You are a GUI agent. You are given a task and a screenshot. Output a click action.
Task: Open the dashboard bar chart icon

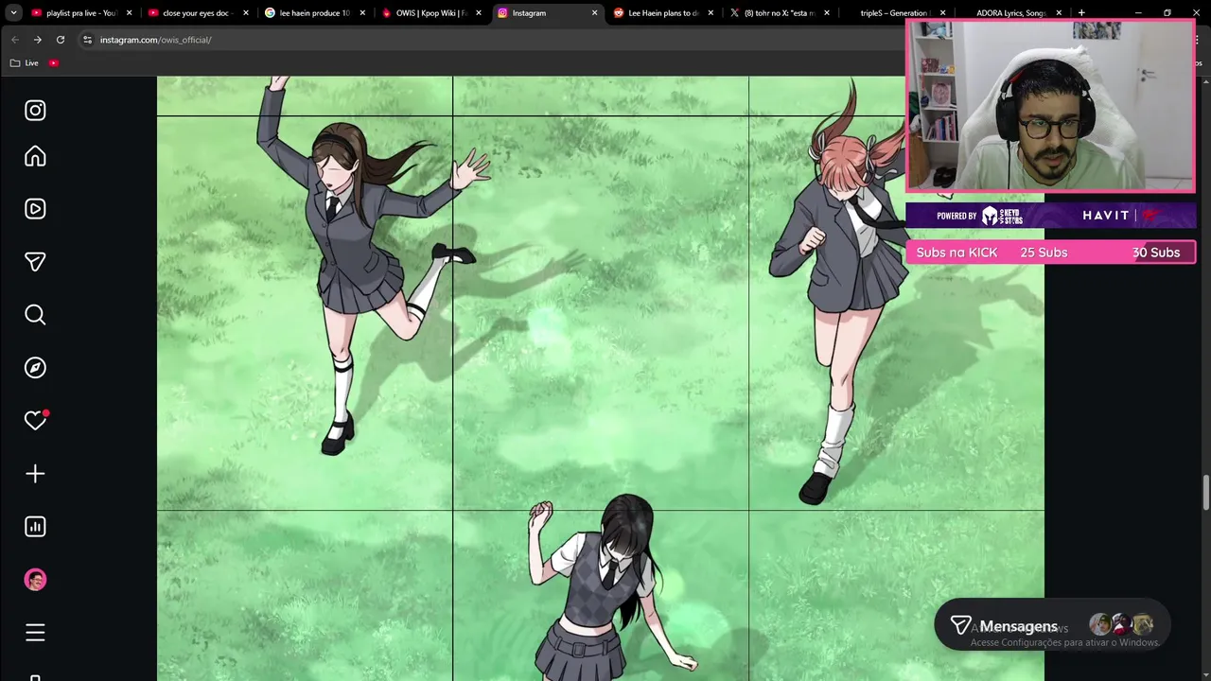tap(35, 527)
